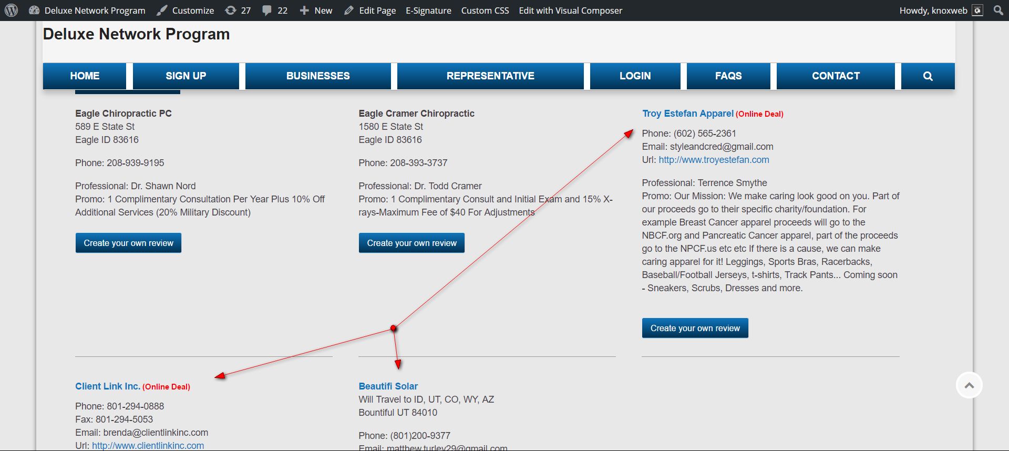Click the knoxweb user avatar

977,11
